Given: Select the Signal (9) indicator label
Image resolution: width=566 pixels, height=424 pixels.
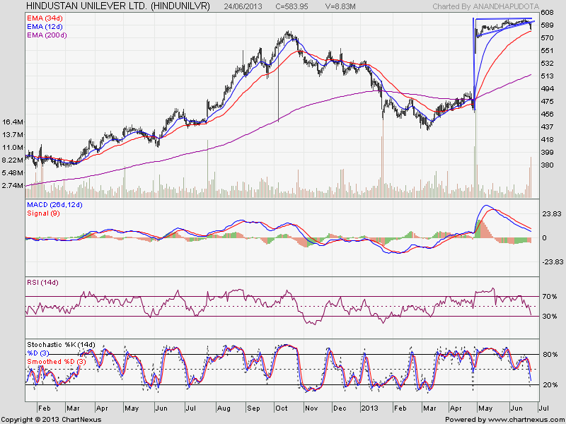Looking at the screenshot, I should (43, 213).
